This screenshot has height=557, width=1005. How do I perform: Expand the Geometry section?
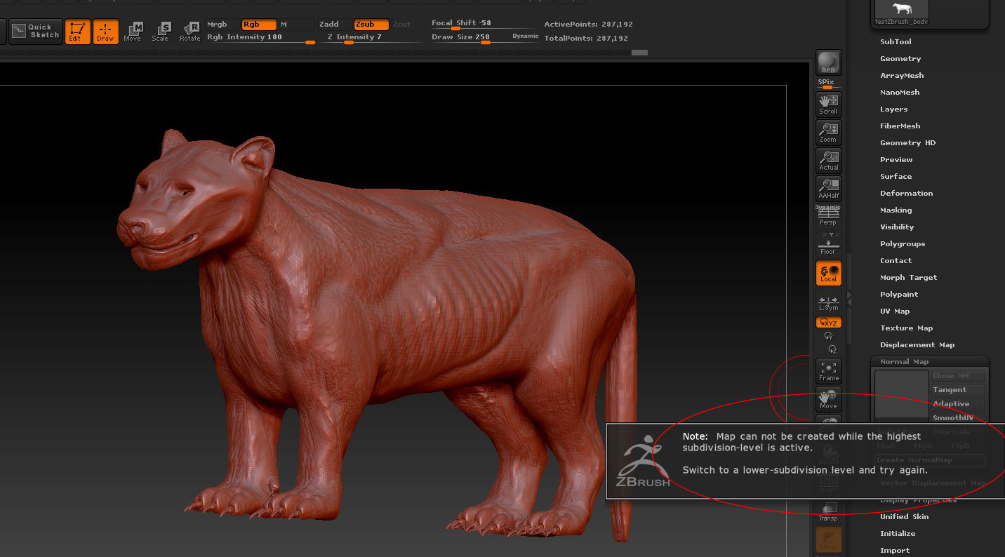tap(900, 59)
